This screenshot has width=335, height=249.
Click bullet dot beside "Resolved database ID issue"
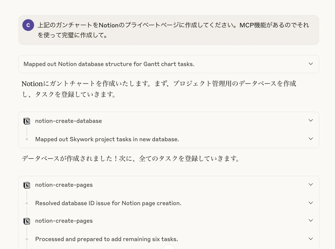(27, 203)
